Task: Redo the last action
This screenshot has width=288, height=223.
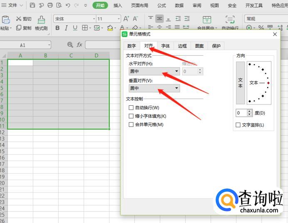Action: [77, 5]
